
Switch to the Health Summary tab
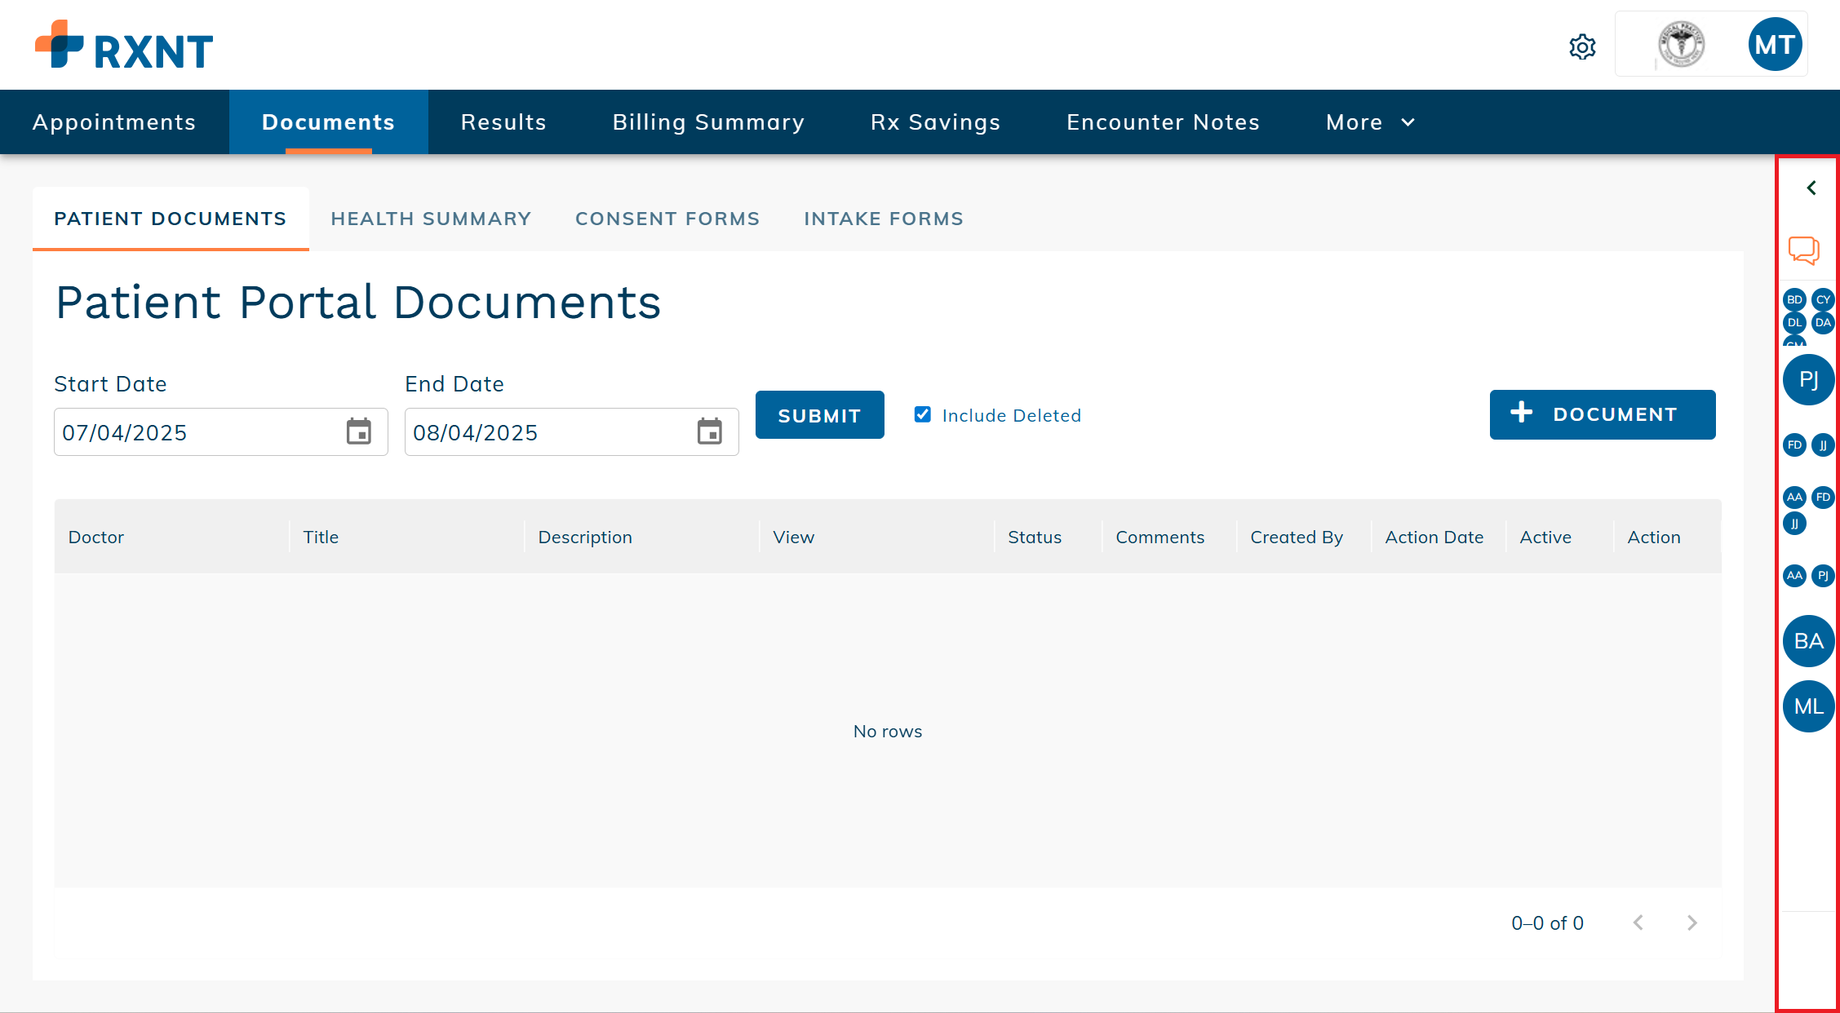(431, 218)
